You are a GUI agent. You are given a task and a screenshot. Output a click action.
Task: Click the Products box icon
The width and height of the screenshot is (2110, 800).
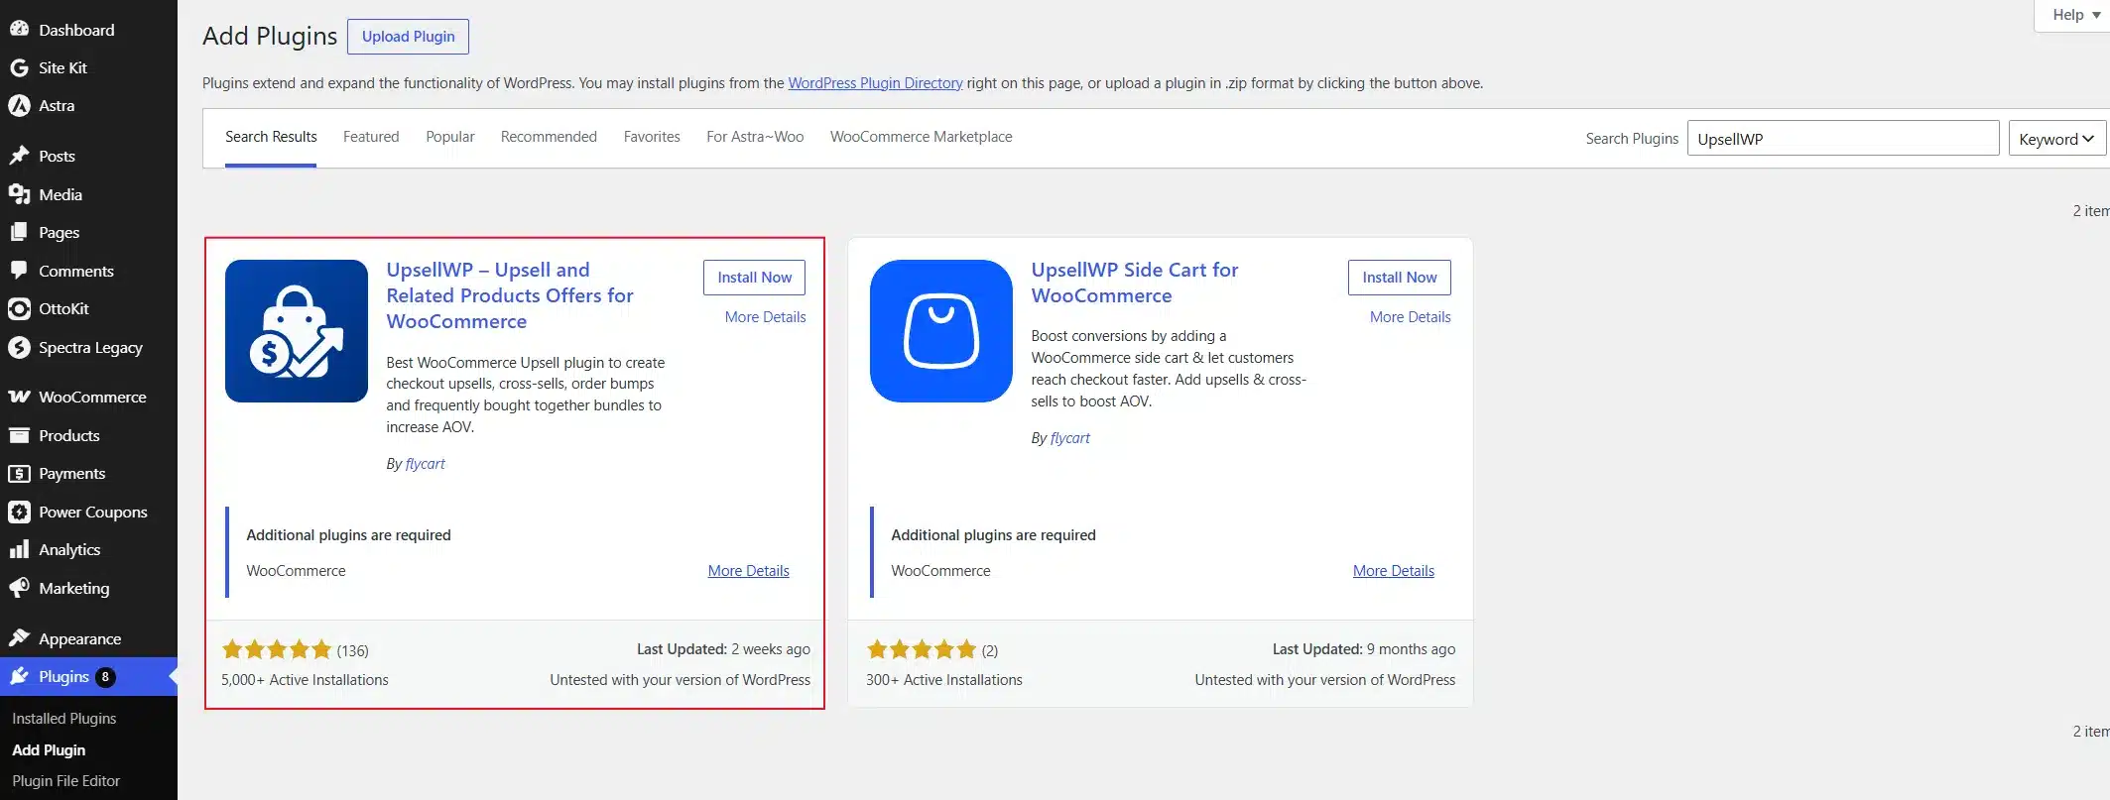pos(19,435)
